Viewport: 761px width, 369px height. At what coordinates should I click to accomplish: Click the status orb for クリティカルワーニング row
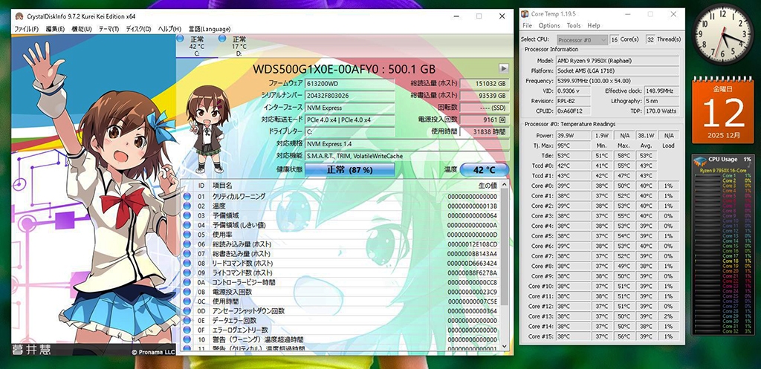tap(187, 197)
